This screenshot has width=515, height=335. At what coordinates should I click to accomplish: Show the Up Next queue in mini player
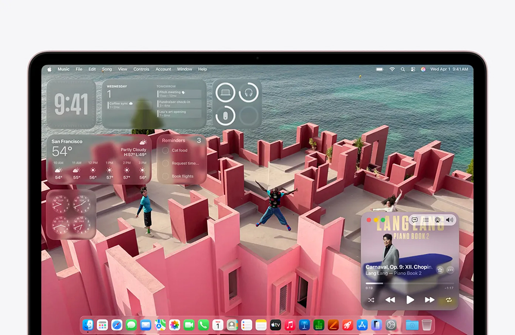(x=425, y=220)
